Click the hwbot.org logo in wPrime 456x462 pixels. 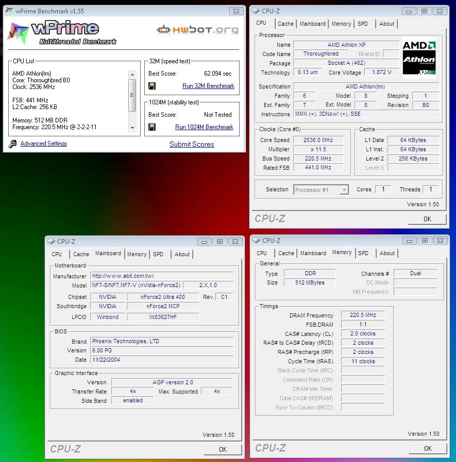[x=197, y=29]
